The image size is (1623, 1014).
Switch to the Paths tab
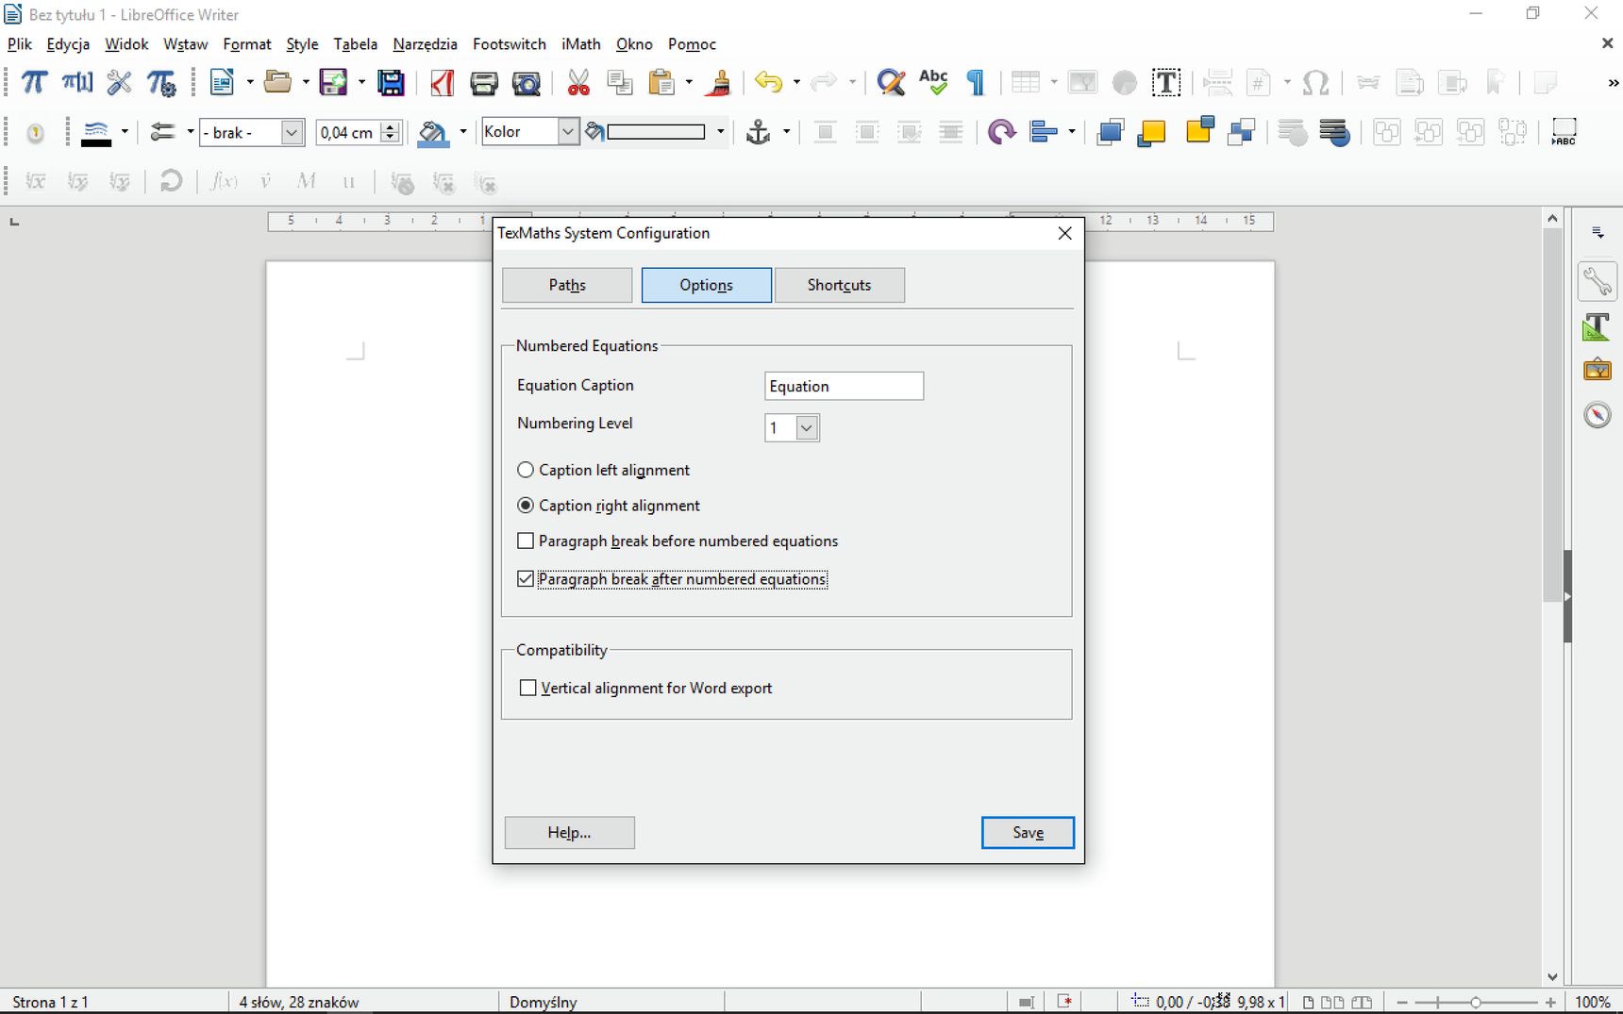pyautogui.click(x=567, y=286)
